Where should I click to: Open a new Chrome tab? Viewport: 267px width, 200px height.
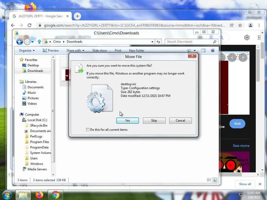[x=77, y=16]
